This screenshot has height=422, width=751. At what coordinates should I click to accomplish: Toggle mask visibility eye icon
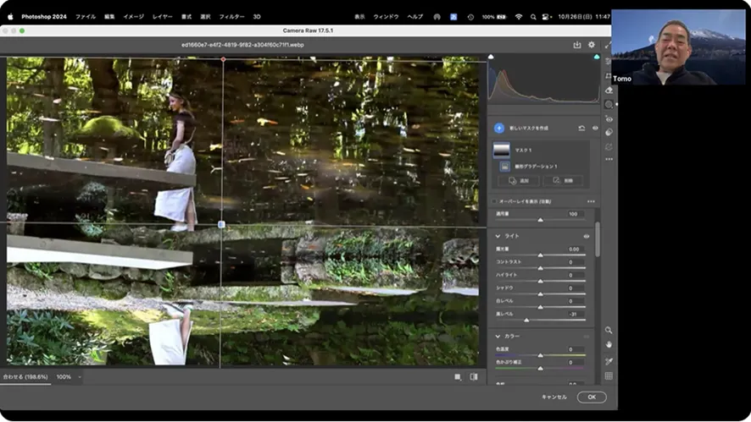594,128
